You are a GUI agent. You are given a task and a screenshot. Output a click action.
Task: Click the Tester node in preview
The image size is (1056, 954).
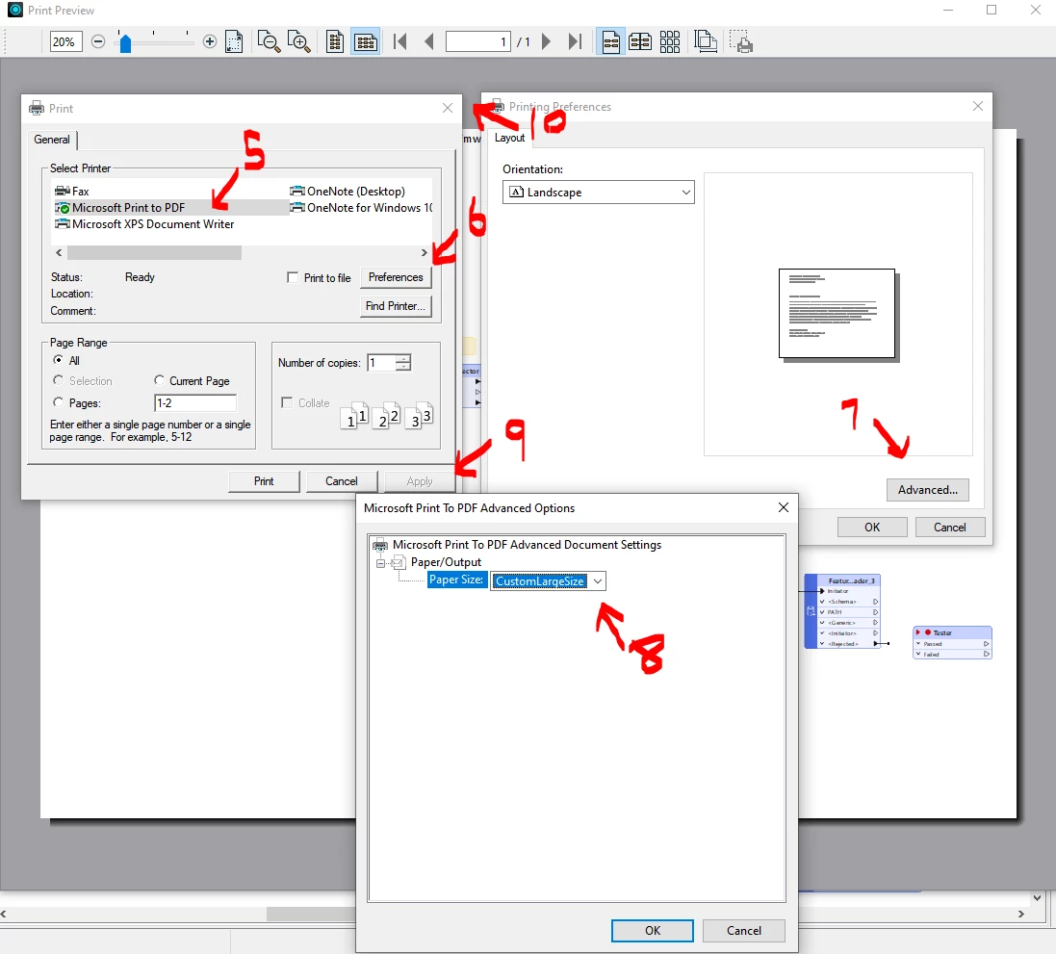pos(952,643)
